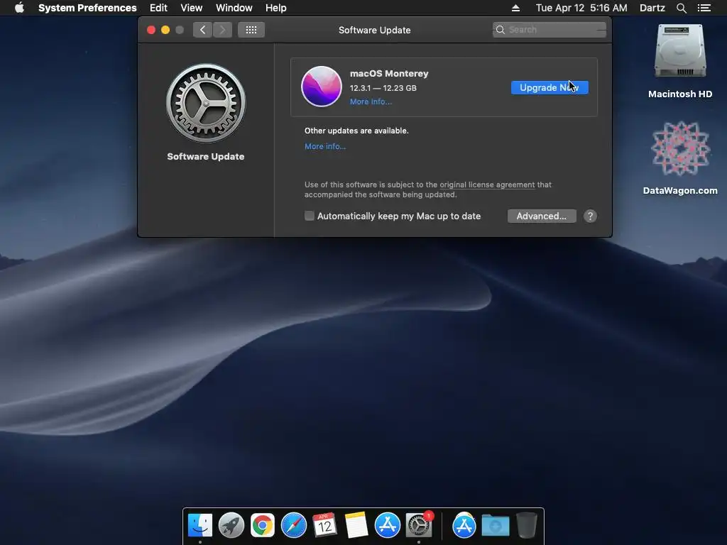The height and width of the screenshot is (545, 727).
Task: Open Google Chrome from the Dock
Action: point(263,525)
